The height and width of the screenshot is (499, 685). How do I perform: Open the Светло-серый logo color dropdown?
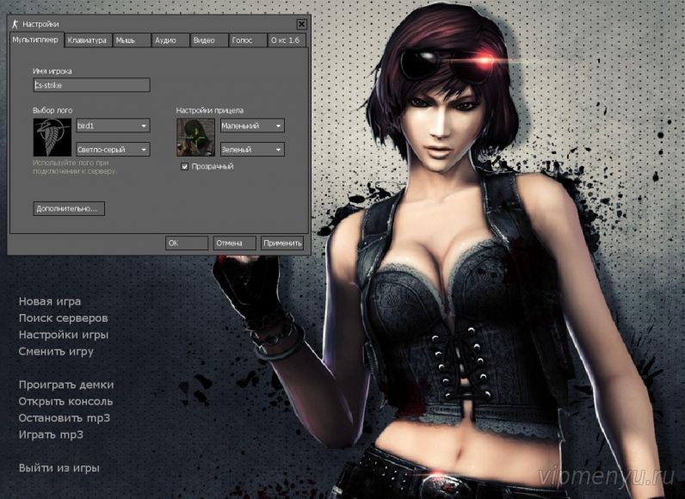(x=113, y=150)
